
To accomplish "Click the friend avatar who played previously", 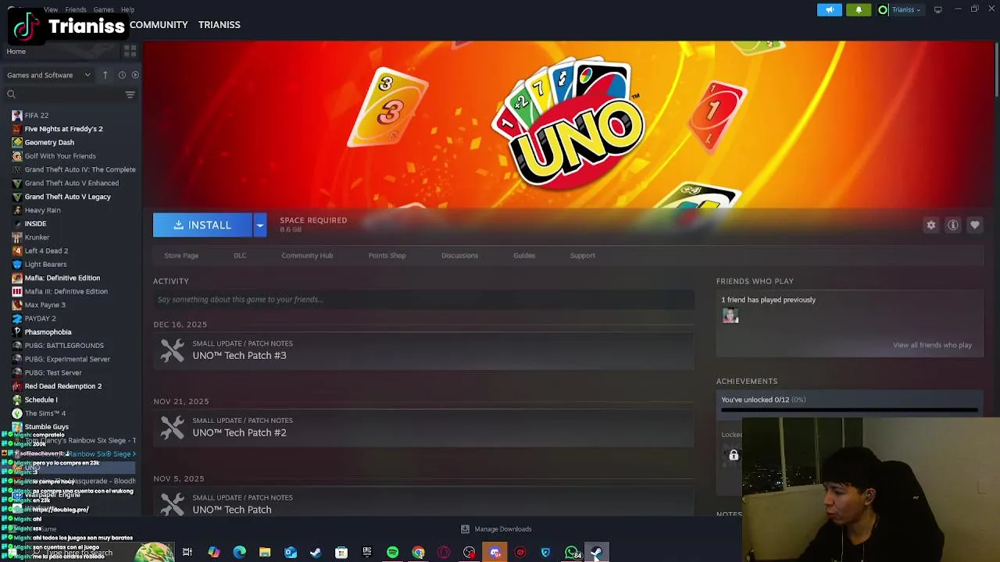I will coord(730,315).
